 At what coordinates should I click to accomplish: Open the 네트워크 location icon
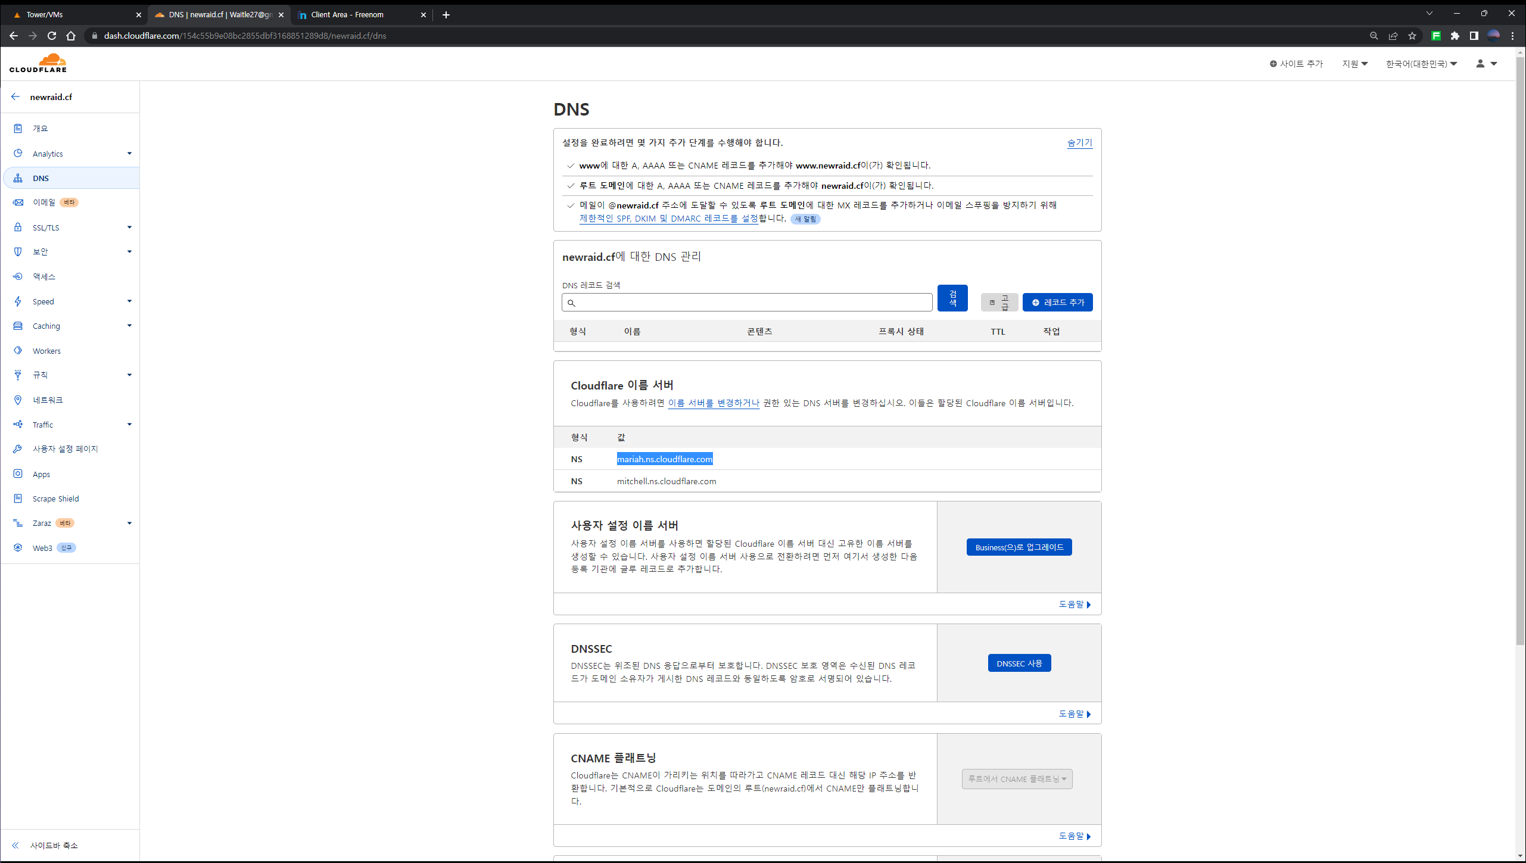pos(18,400)
